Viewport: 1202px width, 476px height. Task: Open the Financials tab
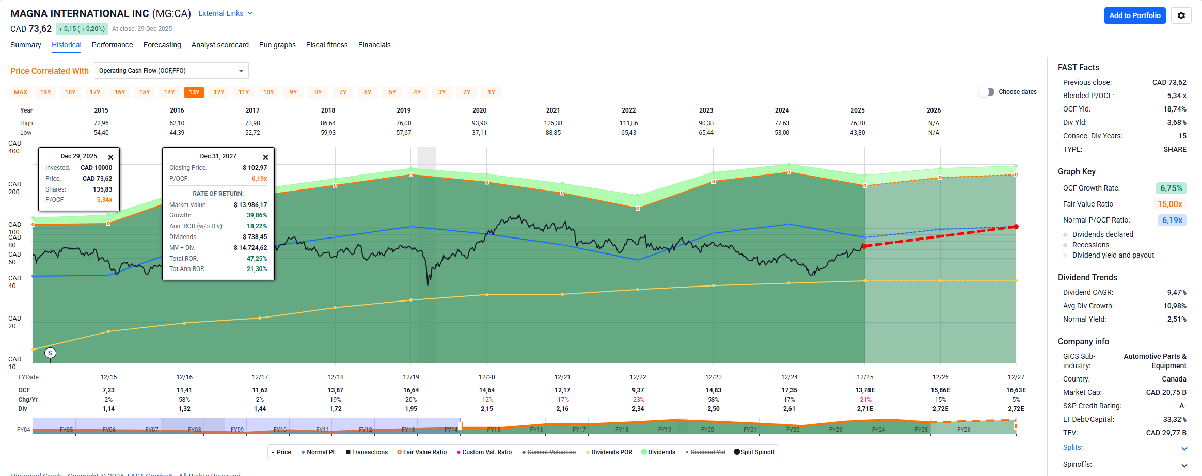[x=374, y=45]
